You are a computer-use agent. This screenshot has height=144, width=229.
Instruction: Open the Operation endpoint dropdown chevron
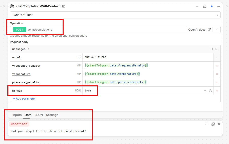pos(217,30)
